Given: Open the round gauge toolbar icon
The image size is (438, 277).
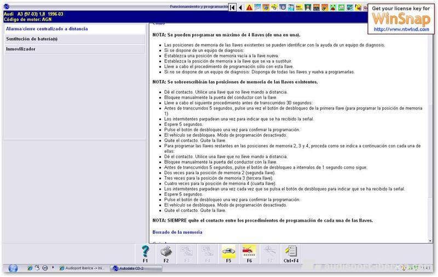Looking at the screenshot, I should (x=283, y=8).
